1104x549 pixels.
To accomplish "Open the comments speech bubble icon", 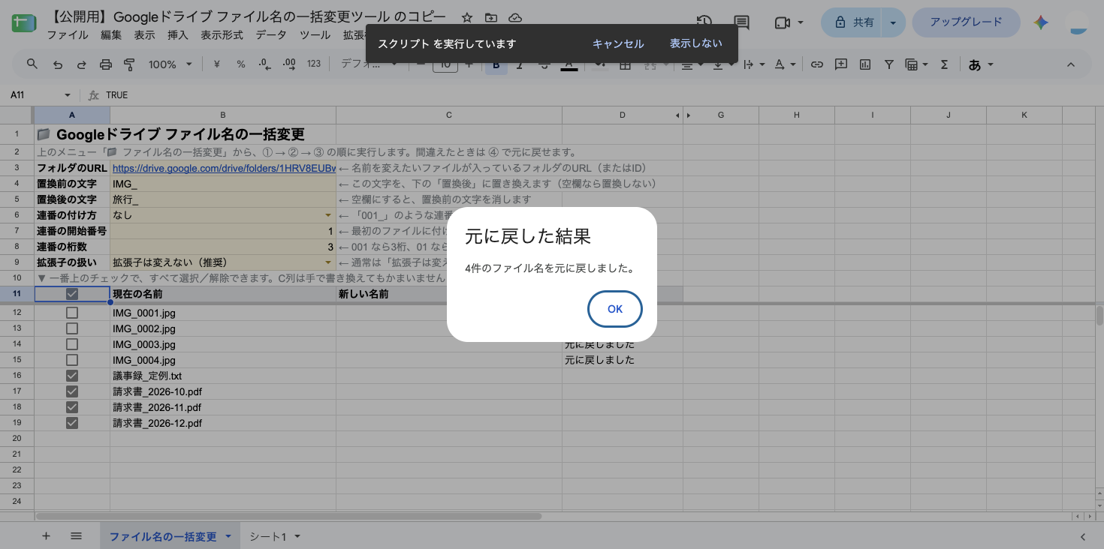I will 742,22.
